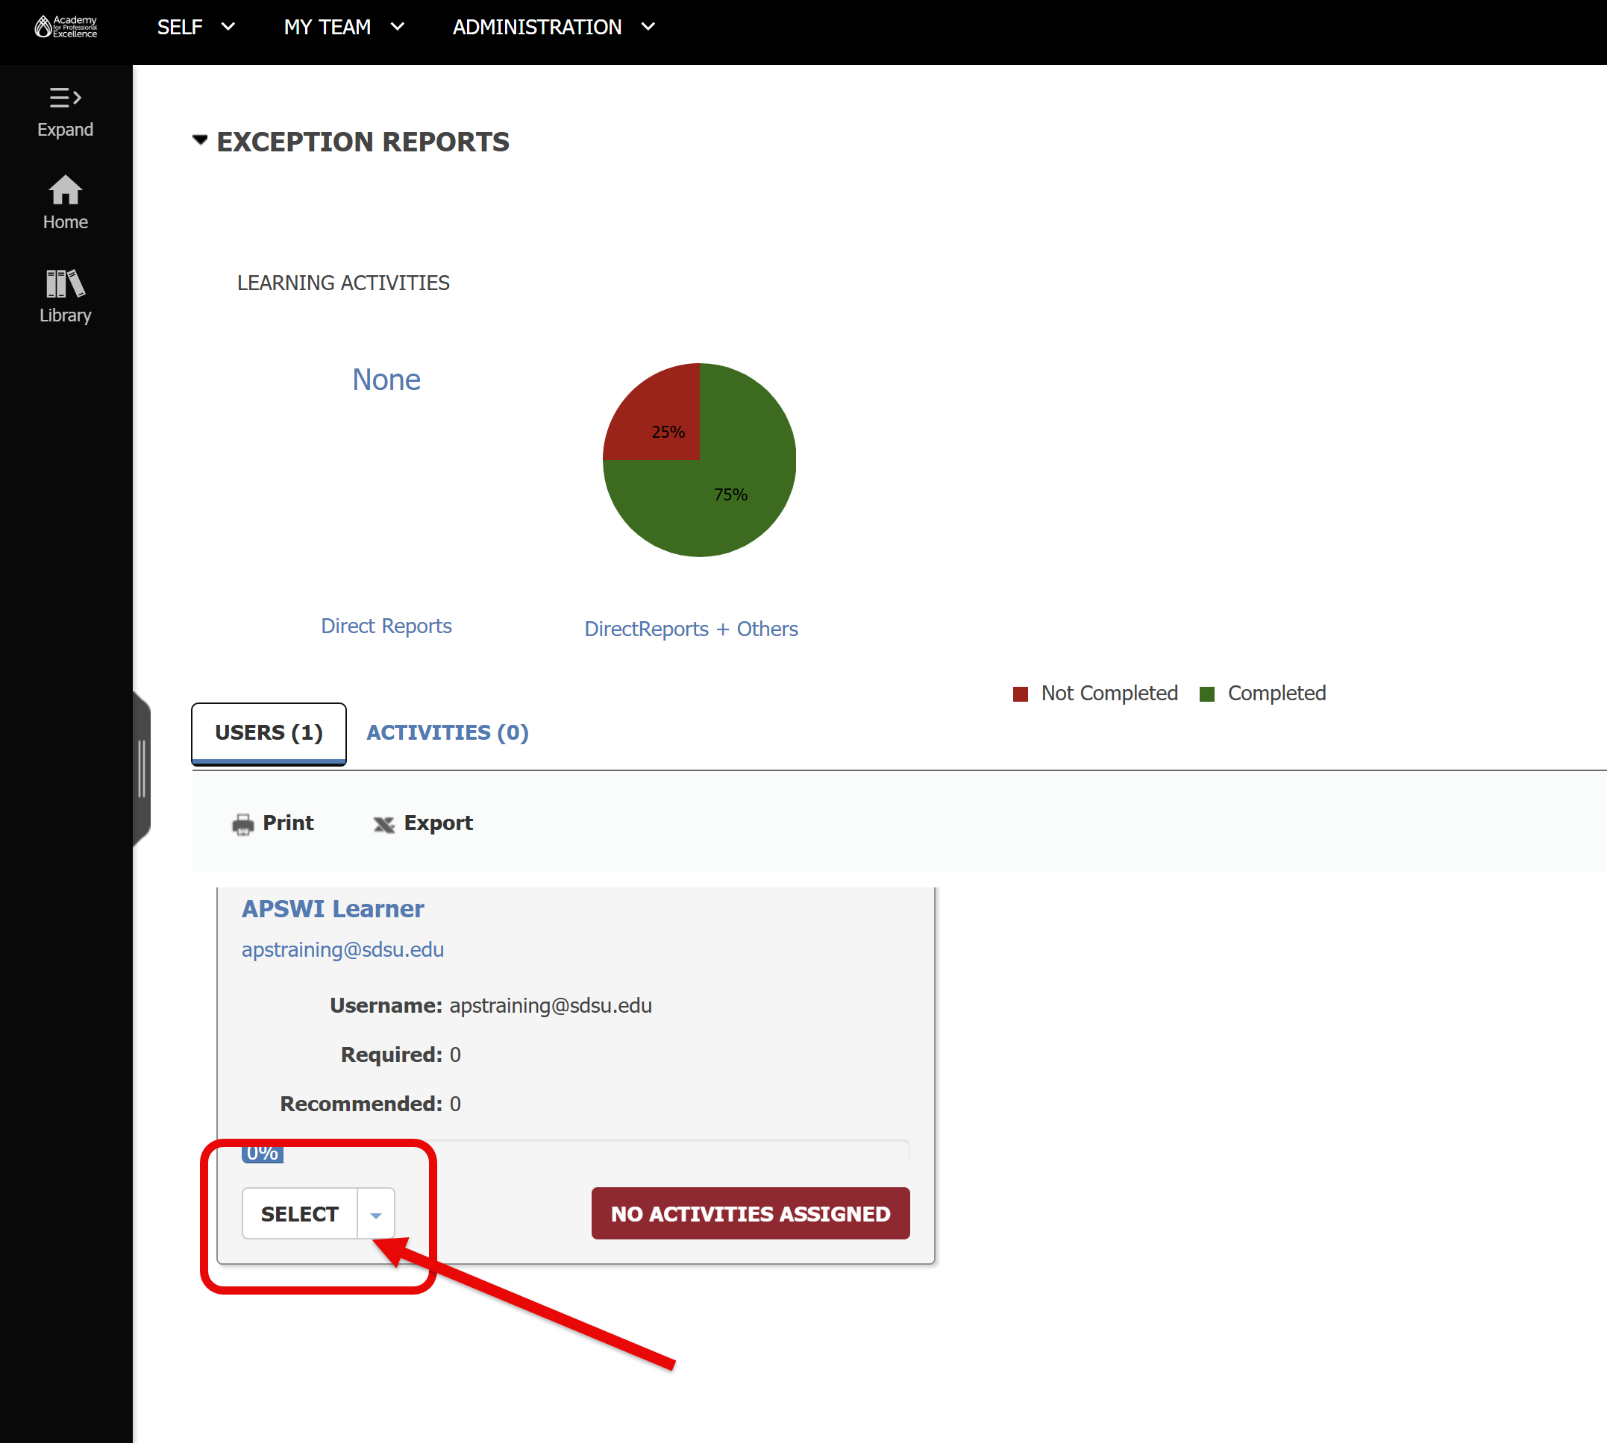Expand the MY TEAM menu

(x=343, y=27)
